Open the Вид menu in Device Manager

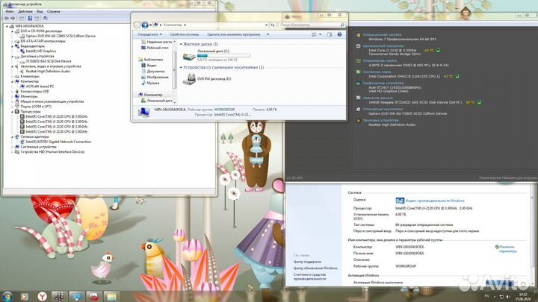[x=40, y=11]
